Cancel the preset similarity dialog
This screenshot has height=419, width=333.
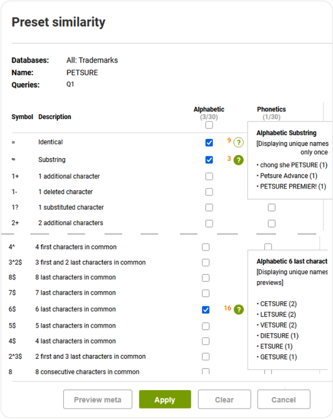[x=284, y=399]
